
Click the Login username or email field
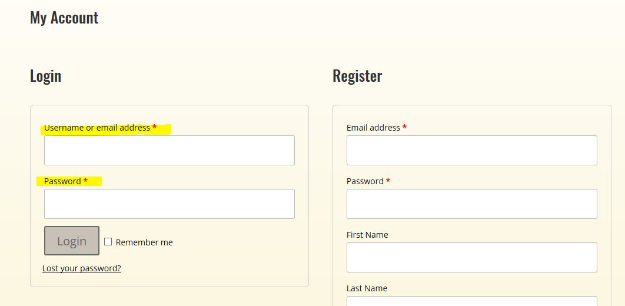pyautogui.click(x=169, y=151)
